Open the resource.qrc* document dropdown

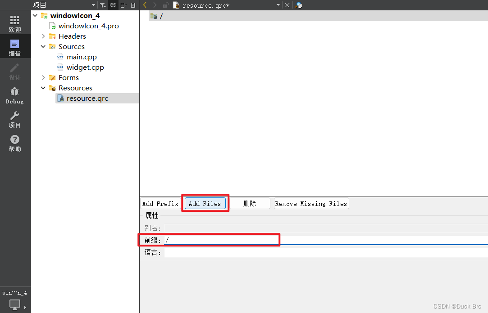pos(278,5)
